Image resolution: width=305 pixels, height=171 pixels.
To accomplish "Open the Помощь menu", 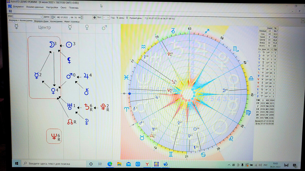I will pos(74,7).
